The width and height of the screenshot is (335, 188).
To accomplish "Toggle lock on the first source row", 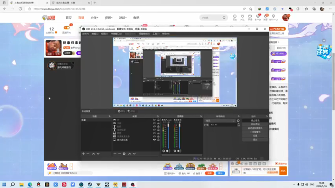I will coord(158,120).
